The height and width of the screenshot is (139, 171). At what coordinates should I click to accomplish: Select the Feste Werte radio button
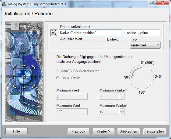coord(57,78)
